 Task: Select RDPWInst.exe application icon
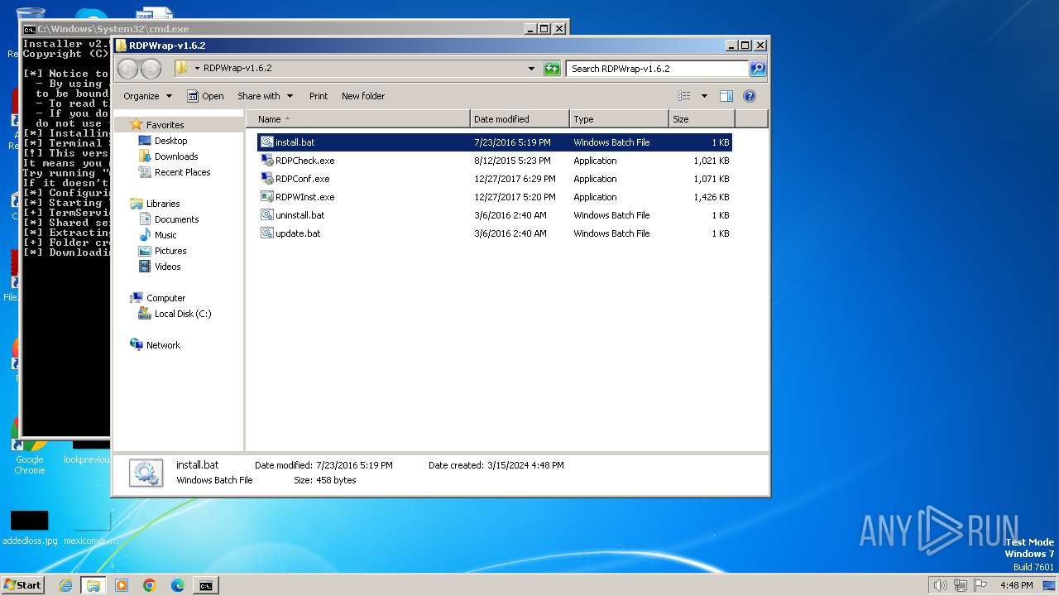[x=267, y=197]
